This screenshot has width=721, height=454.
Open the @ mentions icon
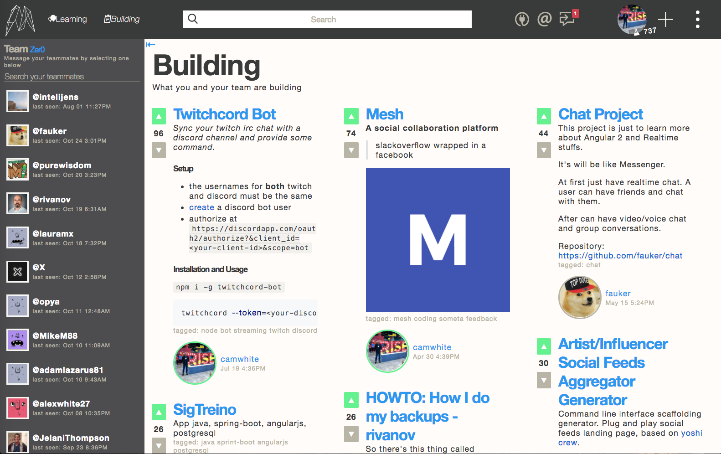[545, 19]
